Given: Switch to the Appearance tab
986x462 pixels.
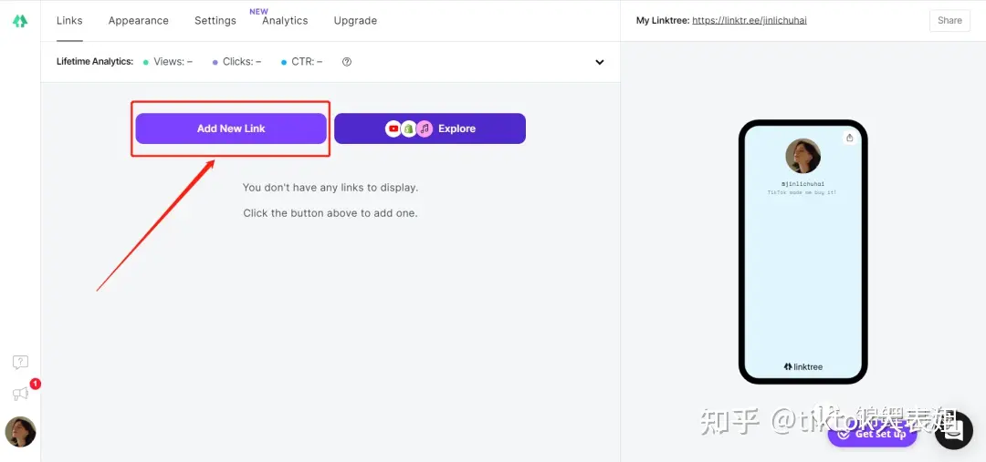Looking at the screenshot, I should [x=139, y=21].
